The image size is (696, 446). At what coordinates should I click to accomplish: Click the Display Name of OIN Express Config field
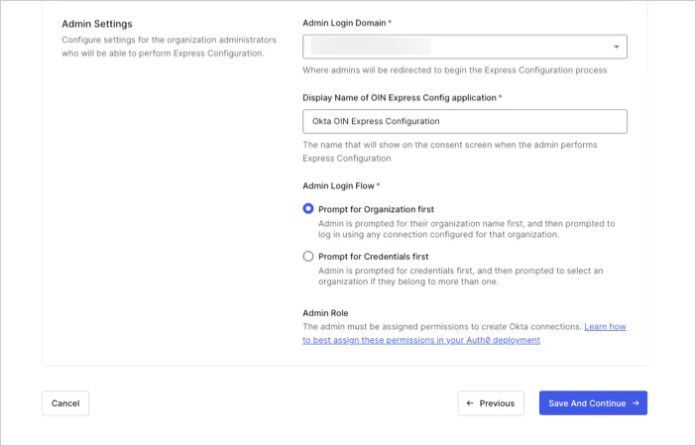point(465,121)
